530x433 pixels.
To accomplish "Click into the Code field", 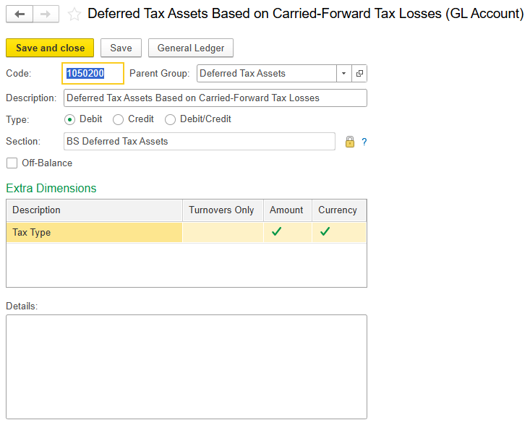I will [93, 73].
